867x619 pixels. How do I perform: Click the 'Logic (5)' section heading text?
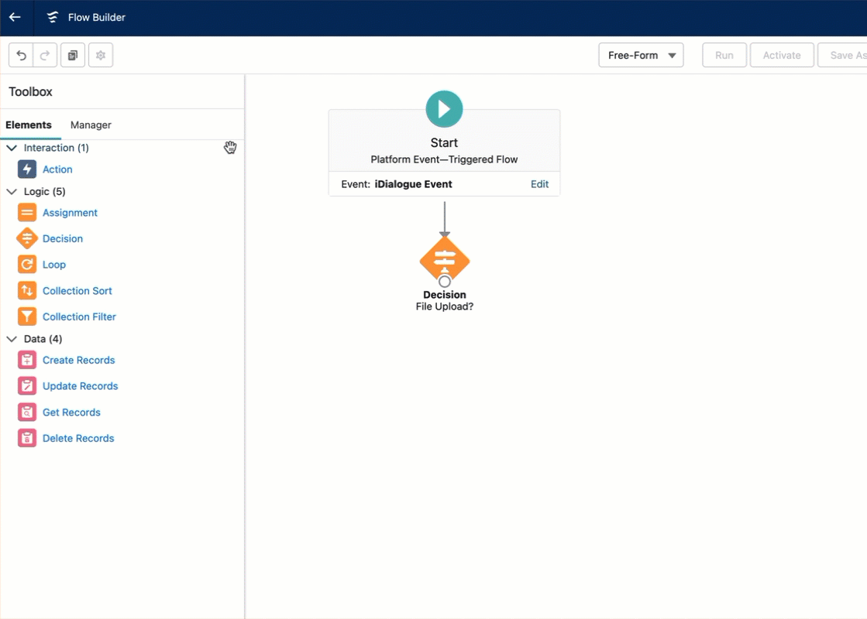(x=45, y=191)
